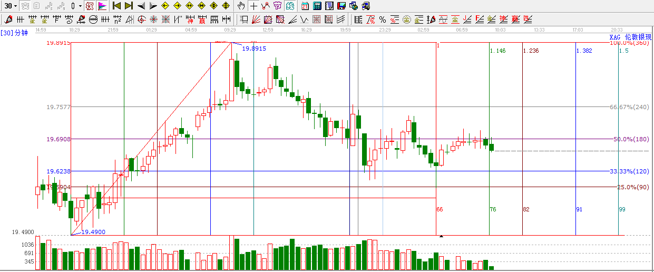Select the hand pan tool
This screenshot has width=654, height=272.
(x=241, y=6)
